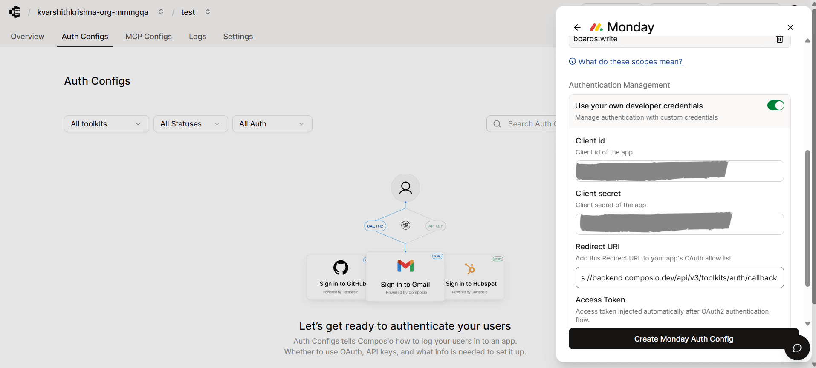Open the All toolkits dropdown
The width and height of the screenshot is (816, 368).
coord(107,124)
